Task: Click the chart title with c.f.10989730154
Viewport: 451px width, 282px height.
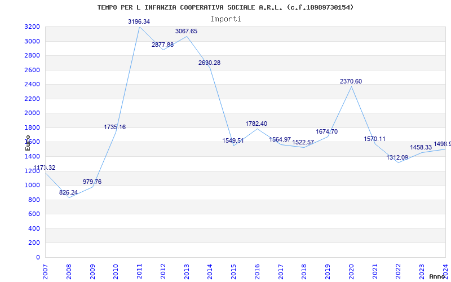Action: [225, 7]
